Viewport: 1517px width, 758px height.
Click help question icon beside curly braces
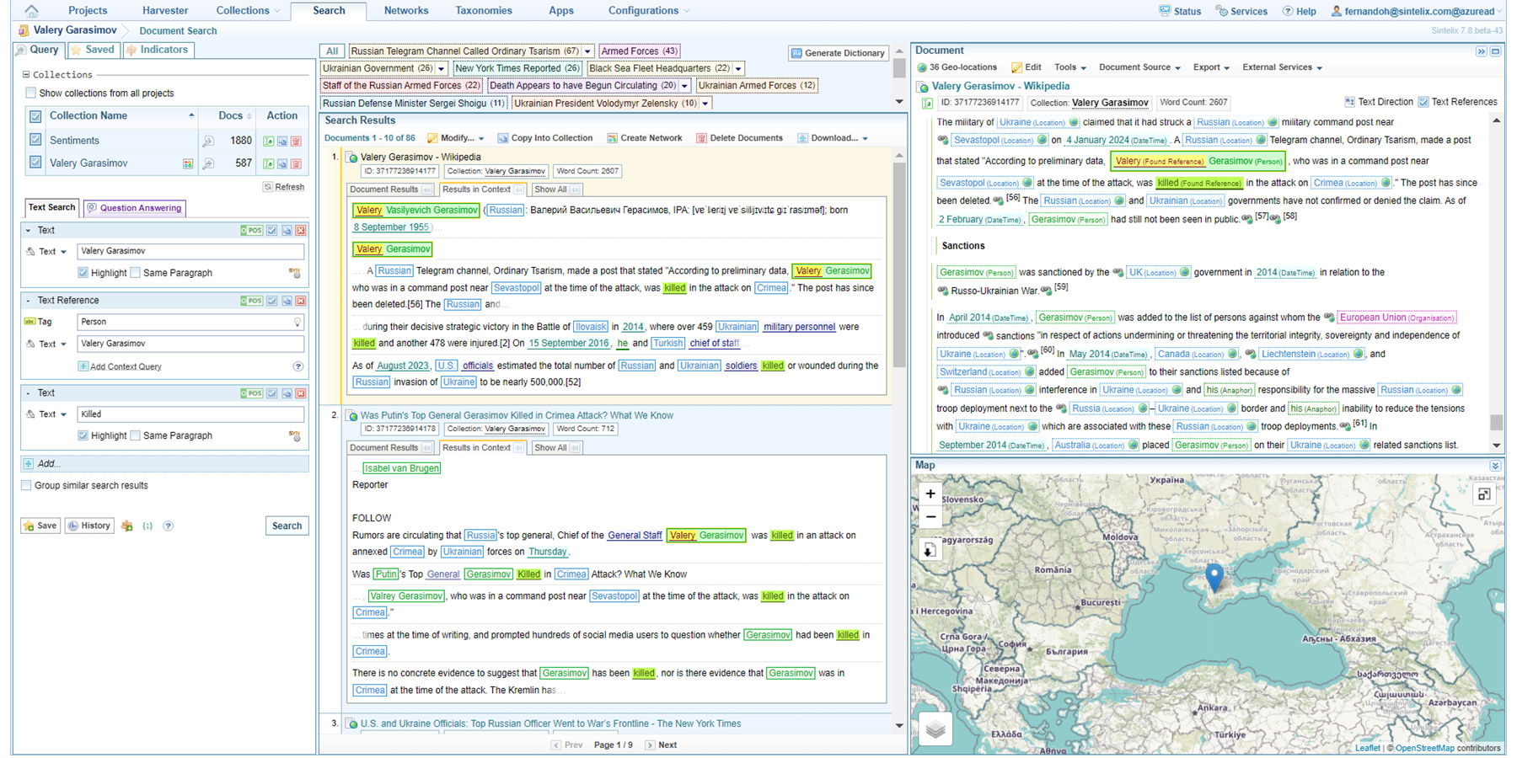point(168,526)
